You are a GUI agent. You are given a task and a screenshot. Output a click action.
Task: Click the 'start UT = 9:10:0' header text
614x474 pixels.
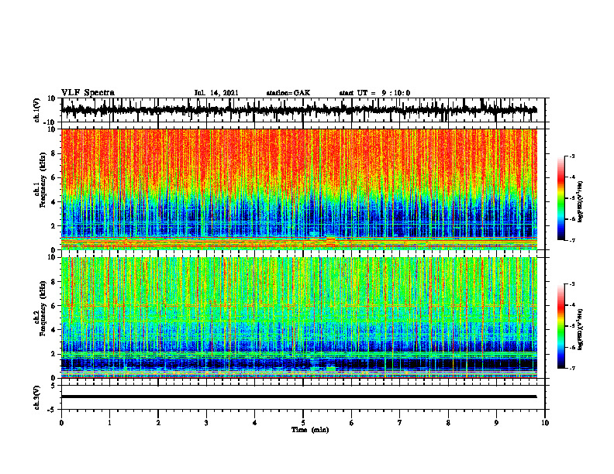(374, 93)
